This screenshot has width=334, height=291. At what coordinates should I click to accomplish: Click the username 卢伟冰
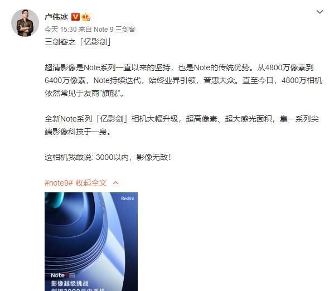56,17
